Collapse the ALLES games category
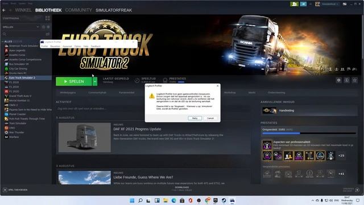The image size is (364, 205). tap(2, 42)
